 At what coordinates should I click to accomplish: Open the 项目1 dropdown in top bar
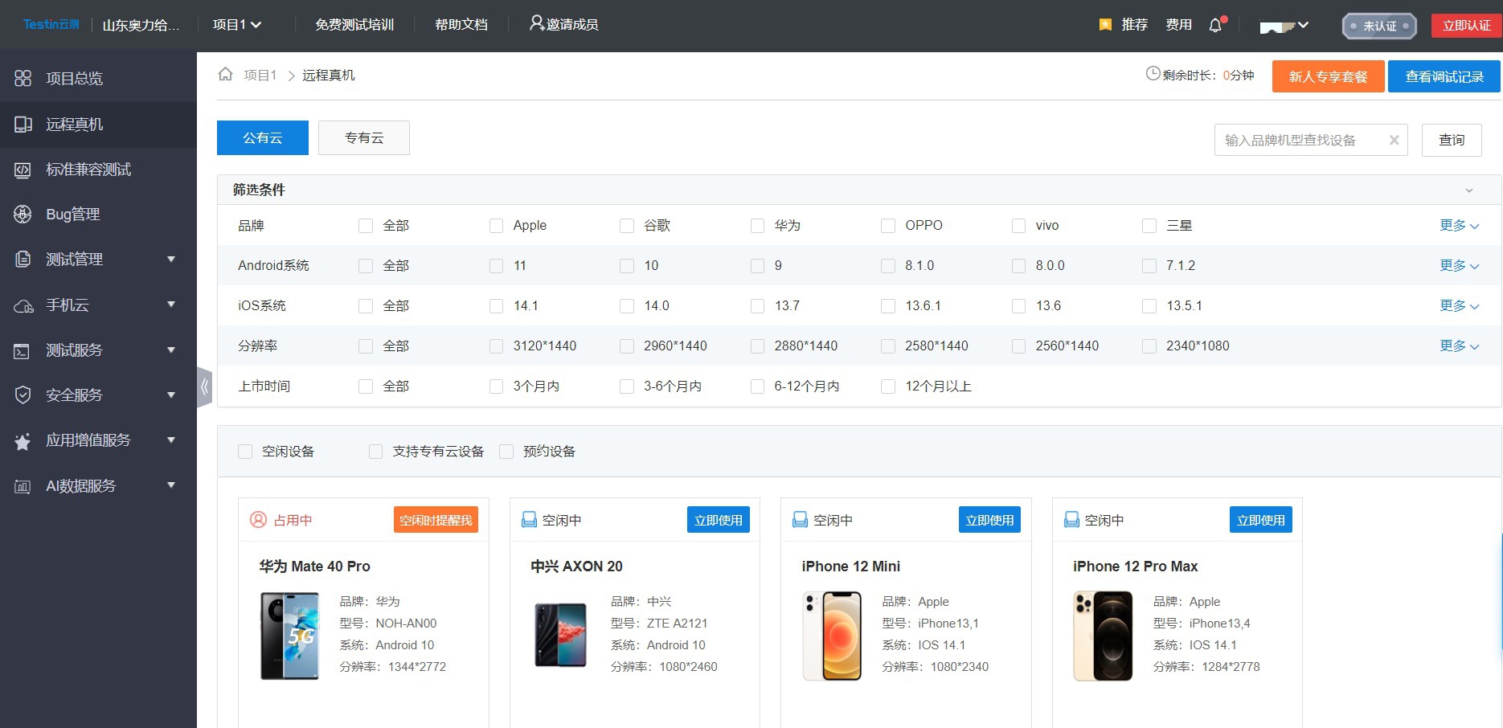click(237, 25)
